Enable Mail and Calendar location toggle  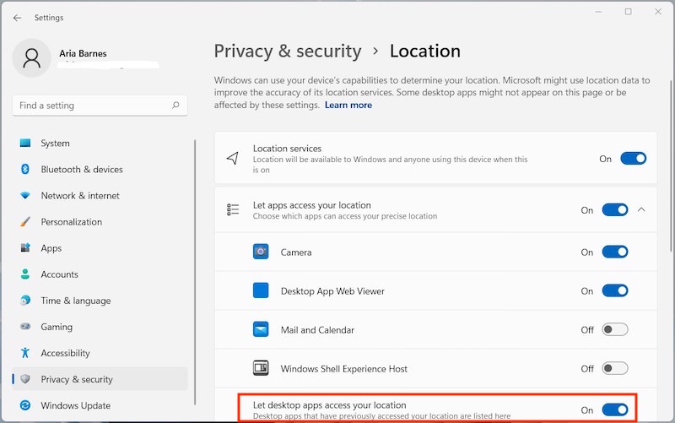[615, 329]
